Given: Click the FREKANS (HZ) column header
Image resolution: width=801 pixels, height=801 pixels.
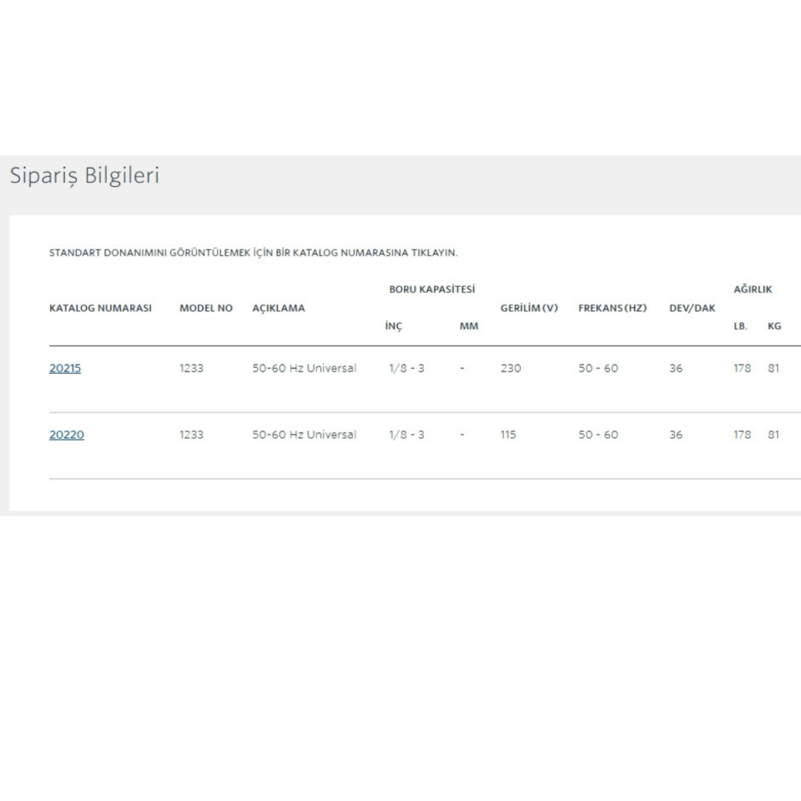Looking at the screenshot, I should point(612,308).
